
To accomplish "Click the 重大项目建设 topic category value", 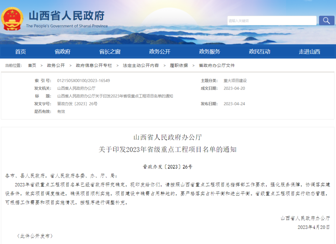I will (x=235, y=81).
